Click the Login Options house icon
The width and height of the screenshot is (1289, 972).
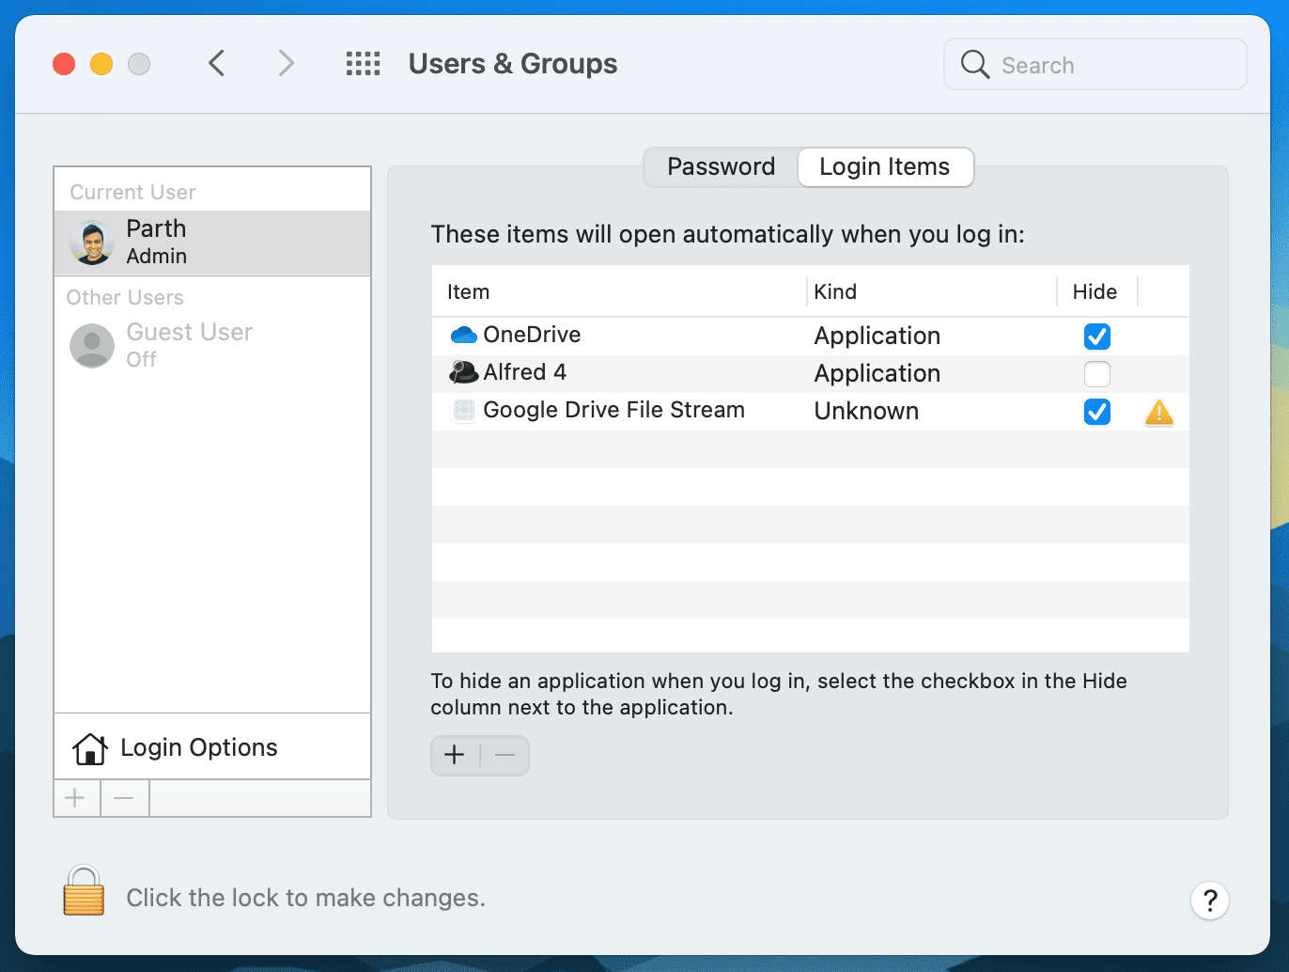90,748
